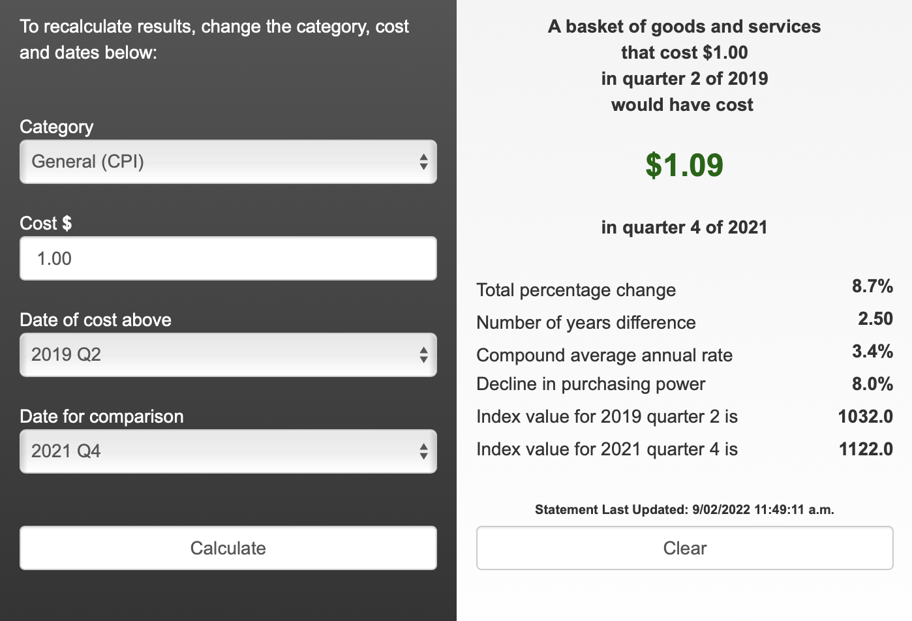Click the 3.4% compound average annual rate
The width and height of the screenshot is (912, 621).
click(x=872, y=352)
